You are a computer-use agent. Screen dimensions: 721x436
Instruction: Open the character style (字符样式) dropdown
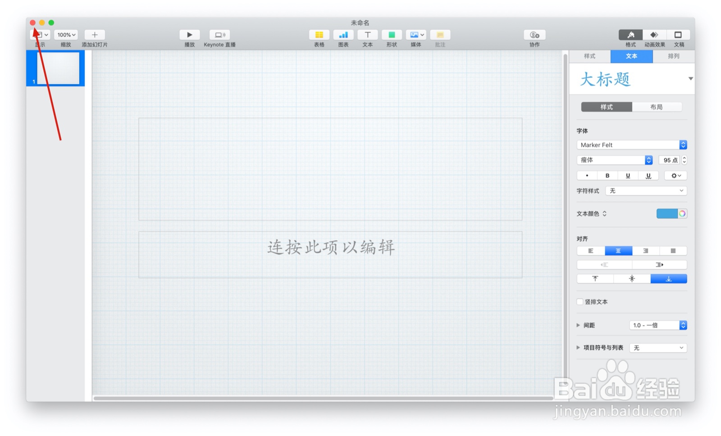(x=646, y=191)
